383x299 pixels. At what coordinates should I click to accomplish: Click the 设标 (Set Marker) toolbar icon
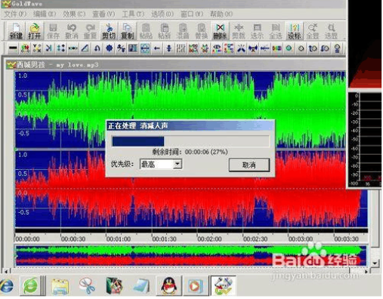pyautogui.click(x=294, y=31)
